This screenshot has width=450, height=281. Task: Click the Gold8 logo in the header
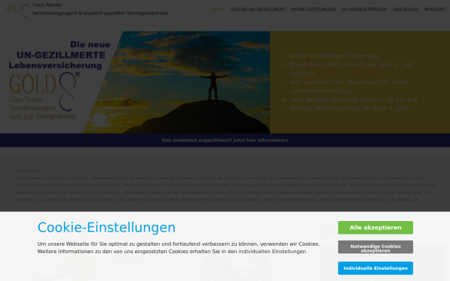pos(17,10)
